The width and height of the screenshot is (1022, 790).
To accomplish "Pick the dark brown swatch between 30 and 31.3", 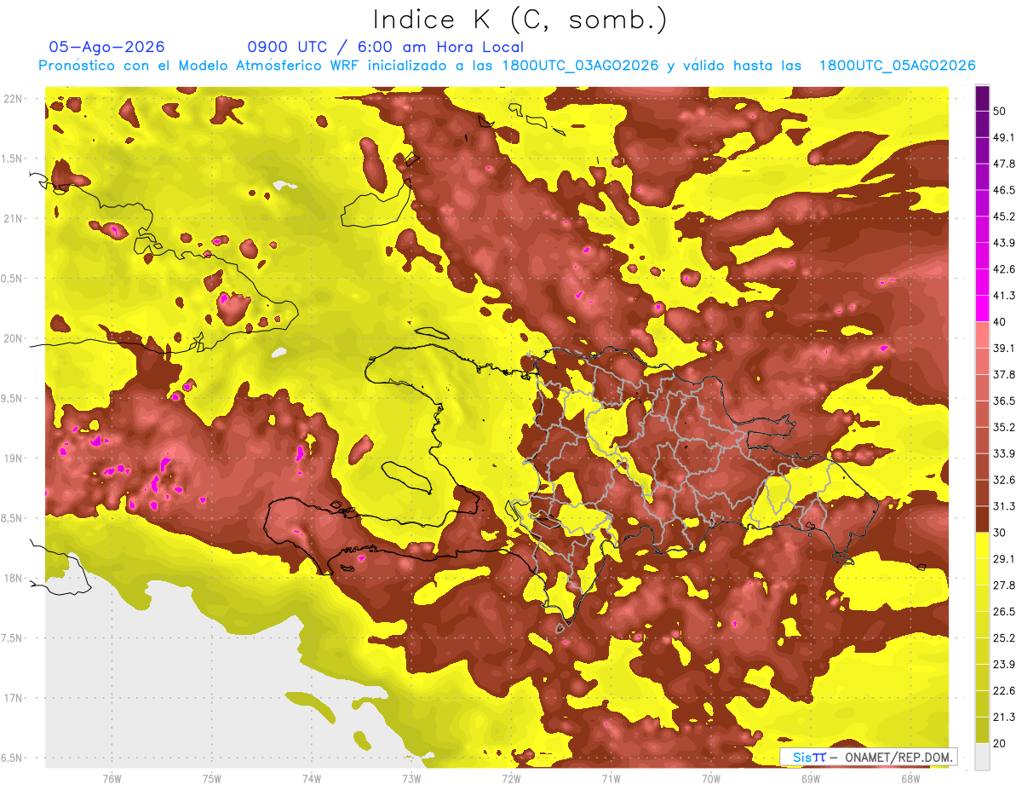I will tap(982, 519).
